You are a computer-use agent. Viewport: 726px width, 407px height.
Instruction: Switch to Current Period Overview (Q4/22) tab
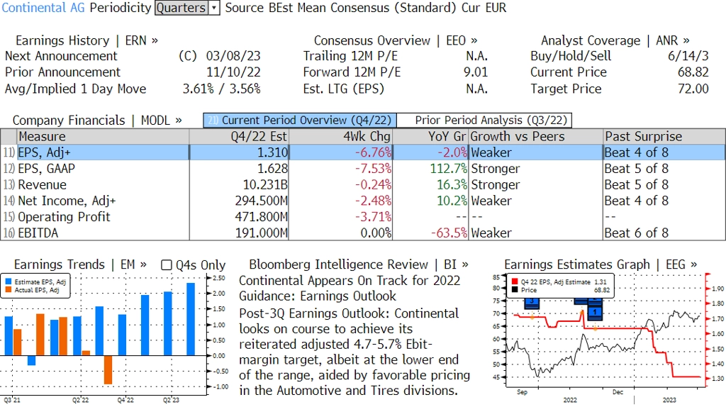click(x=300, y=121)
